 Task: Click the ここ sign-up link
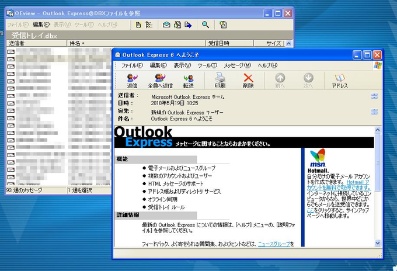click(311, 210)
